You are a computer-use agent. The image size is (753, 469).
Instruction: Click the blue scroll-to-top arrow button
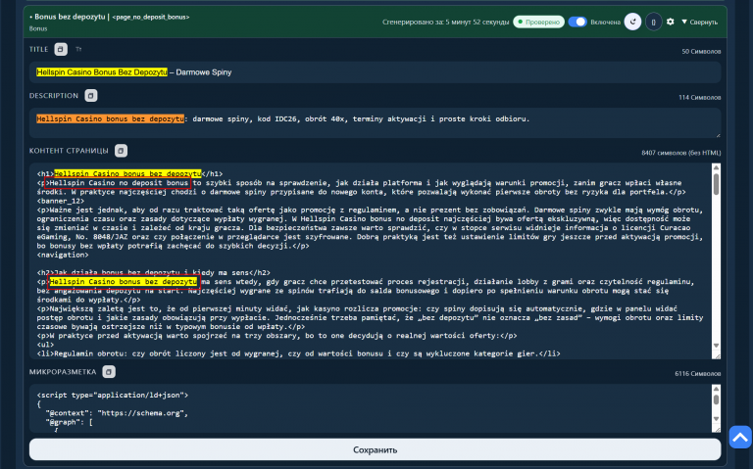740,437
